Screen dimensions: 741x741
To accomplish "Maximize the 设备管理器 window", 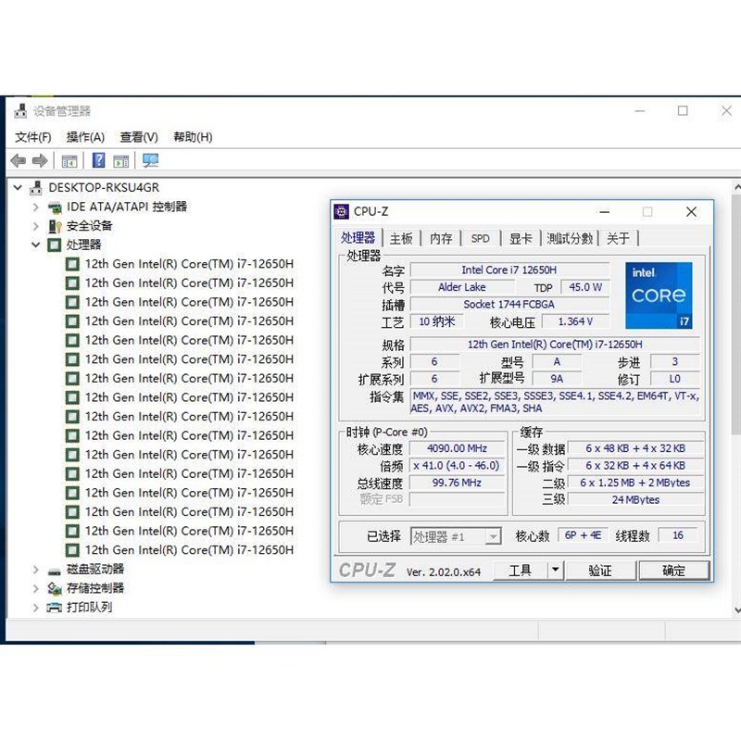I will 683,110.
